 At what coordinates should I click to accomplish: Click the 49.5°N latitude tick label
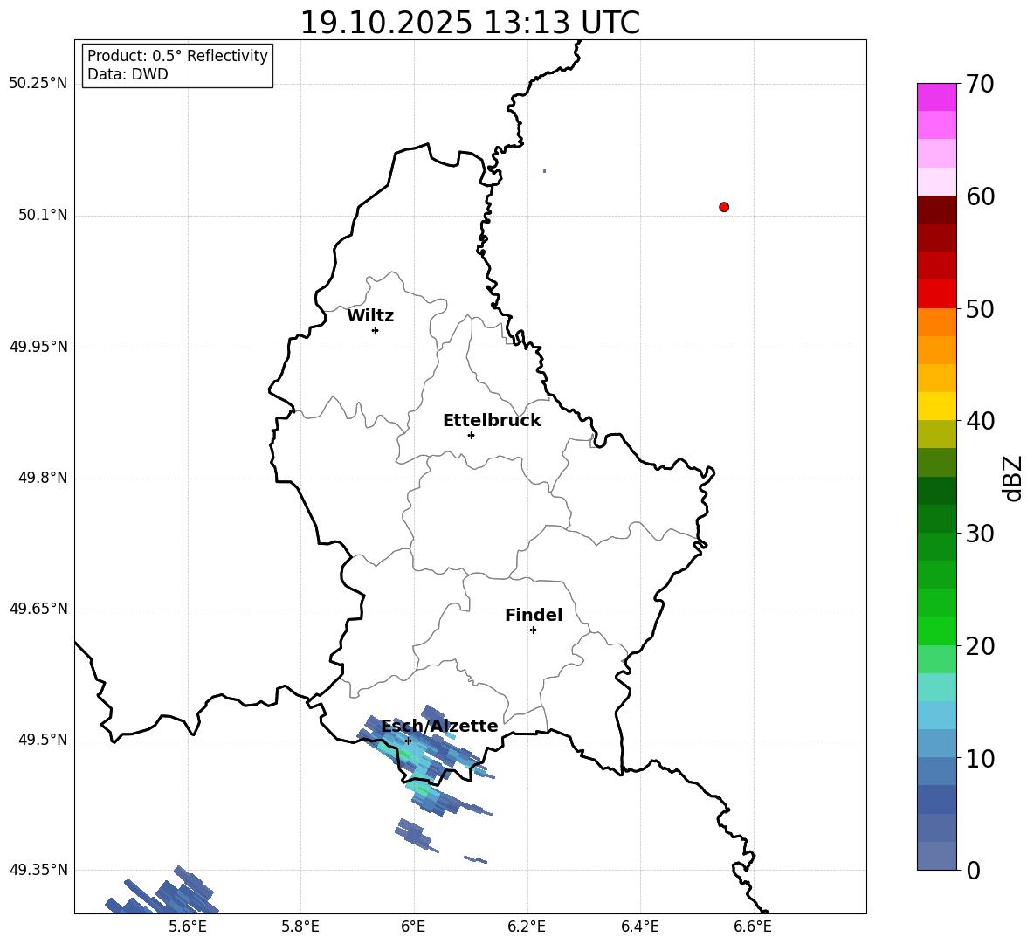[43, 740]
